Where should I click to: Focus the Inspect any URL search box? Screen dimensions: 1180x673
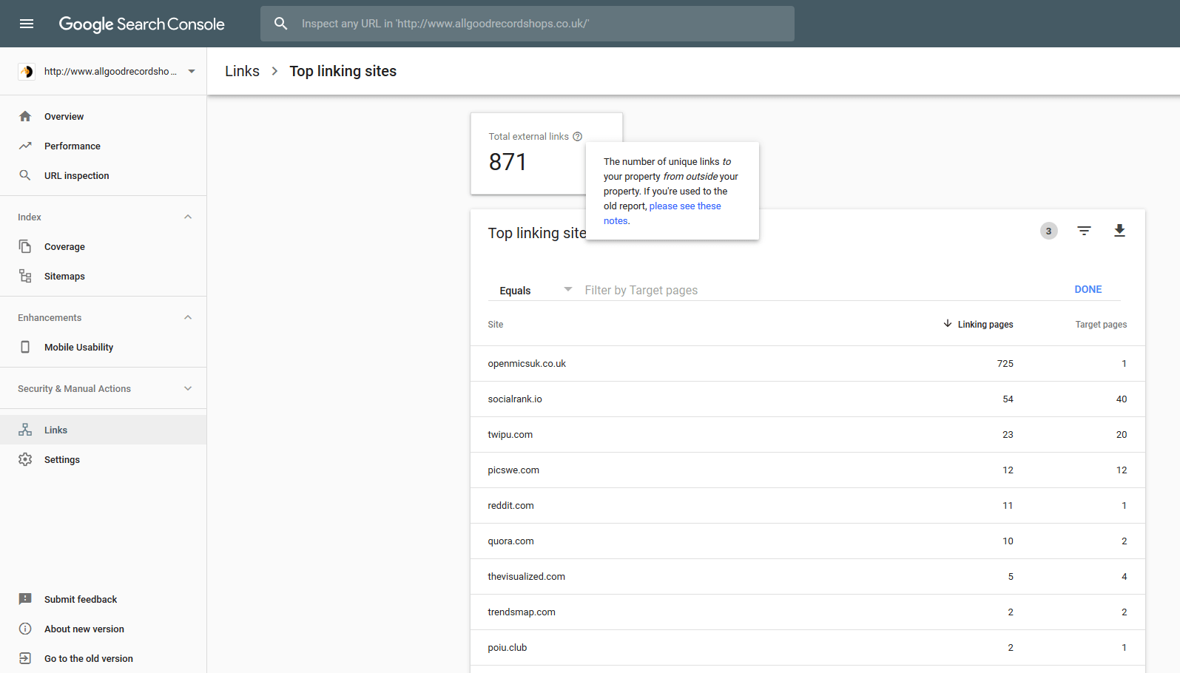(527, 24)
